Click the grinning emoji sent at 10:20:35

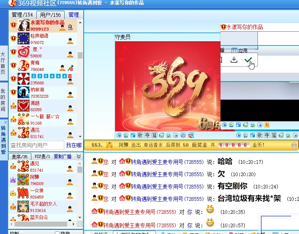[x=210, y=209]
